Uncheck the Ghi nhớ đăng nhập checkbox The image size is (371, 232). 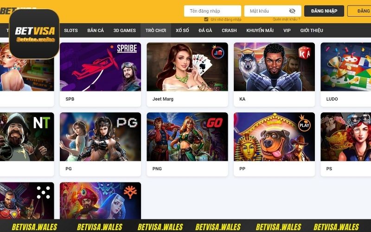206,19
